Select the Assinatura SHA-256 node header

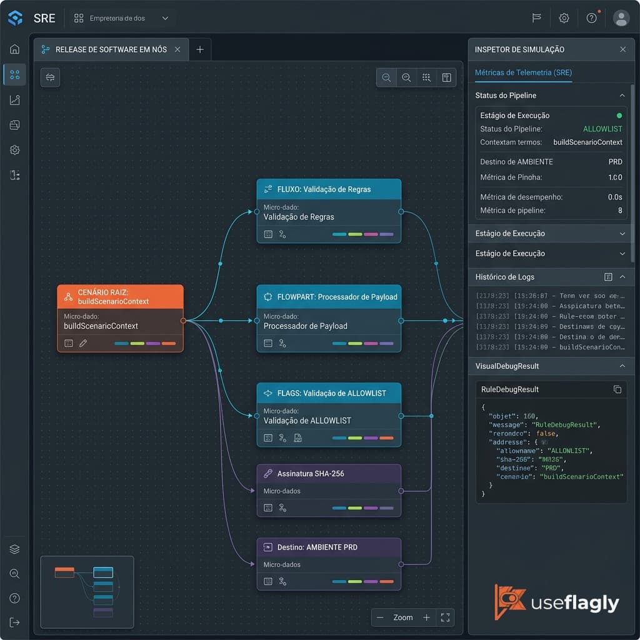pos(329,474)
